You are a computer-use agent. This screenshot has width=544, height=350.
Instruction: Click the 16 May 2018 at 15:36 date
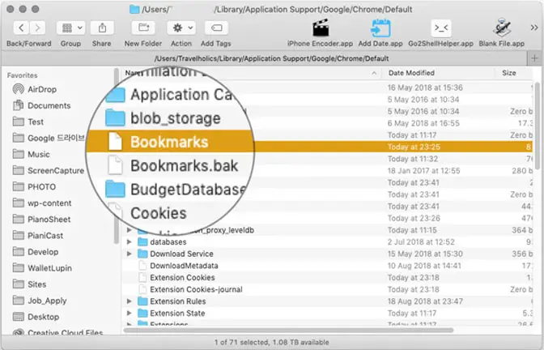[425, 87]
